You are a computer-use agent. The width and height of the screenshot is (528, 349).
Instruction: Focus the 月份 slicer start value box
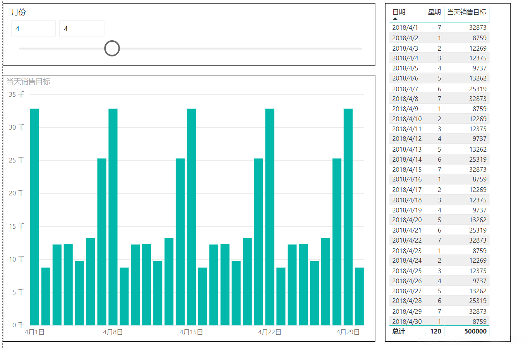tap(34, 29)
